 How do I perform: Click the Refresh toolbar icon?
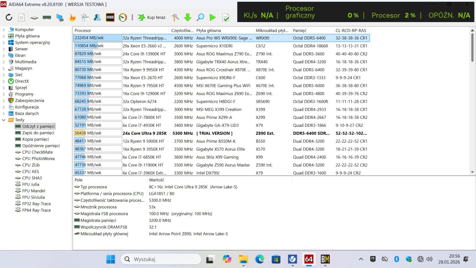[x=9, y=17]
